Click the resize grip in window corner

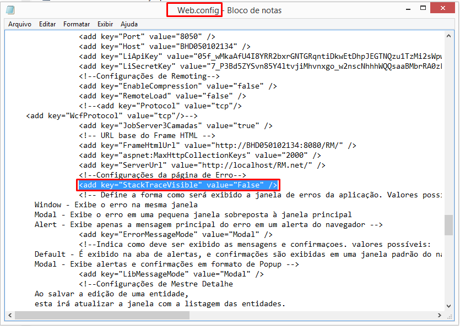point(449,316)
